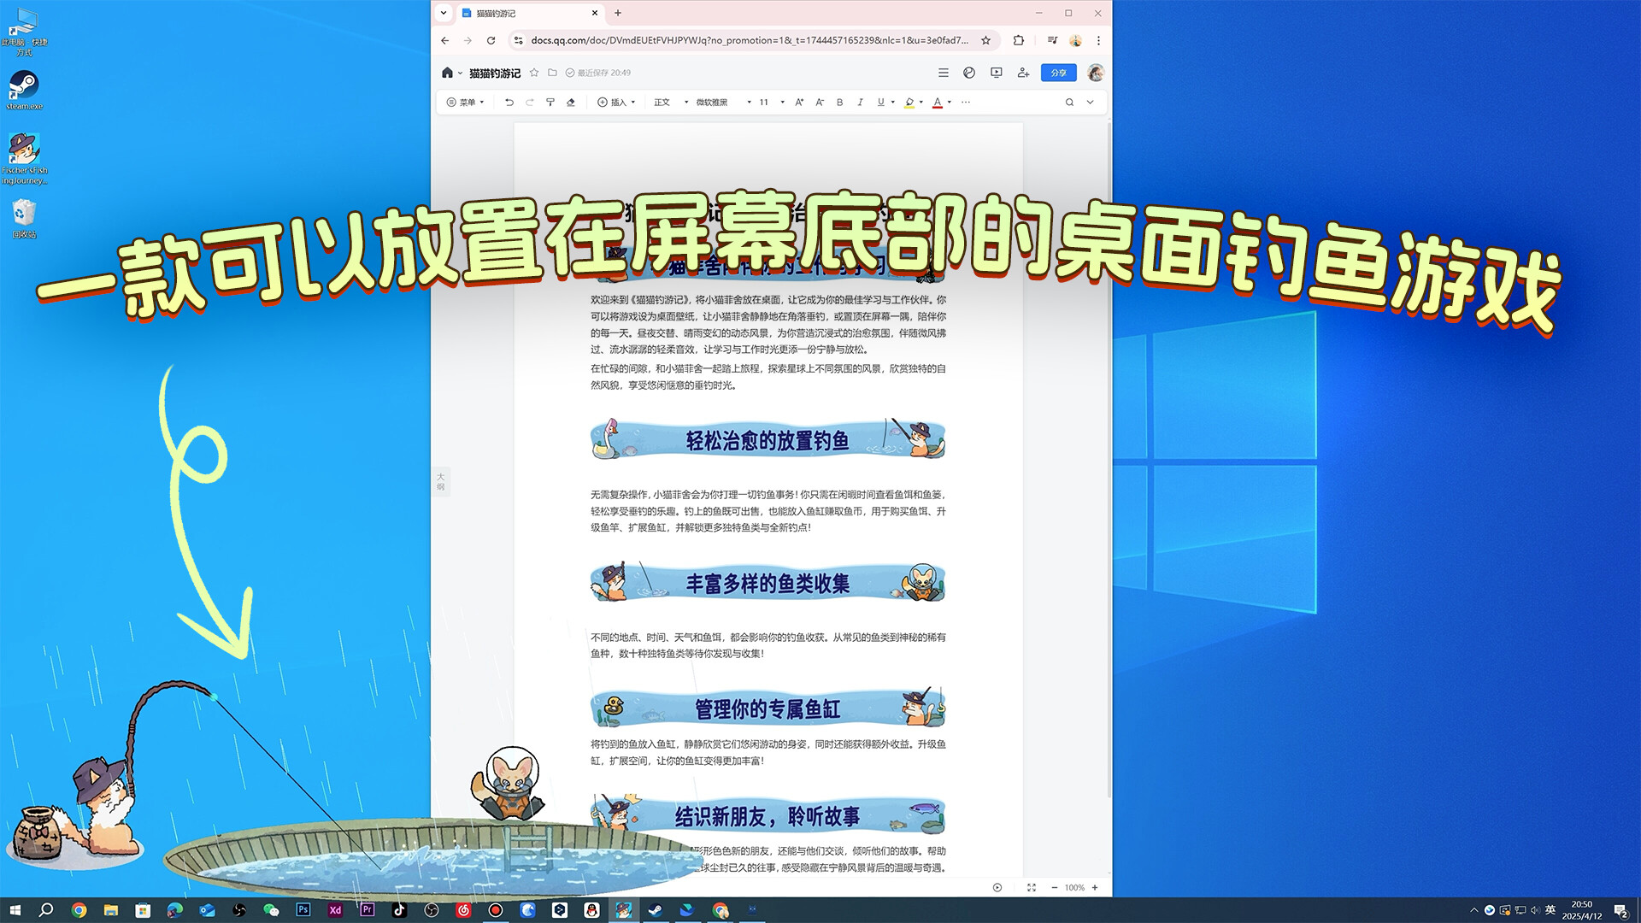This screenshot has width=1641, height=923.
Task: Open the 大纲 outline side tab
Action: click(x=440, y=481)
